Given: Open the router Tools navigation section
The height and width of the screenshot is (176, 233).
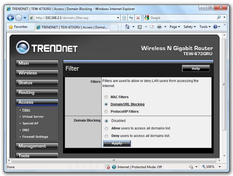Looking at the screenshot, I should (x=37, y=156).
